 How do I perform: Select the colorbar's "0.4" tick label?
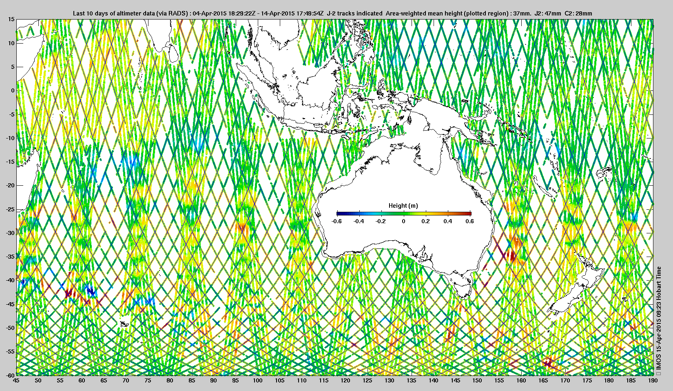[x=448, y=221]
